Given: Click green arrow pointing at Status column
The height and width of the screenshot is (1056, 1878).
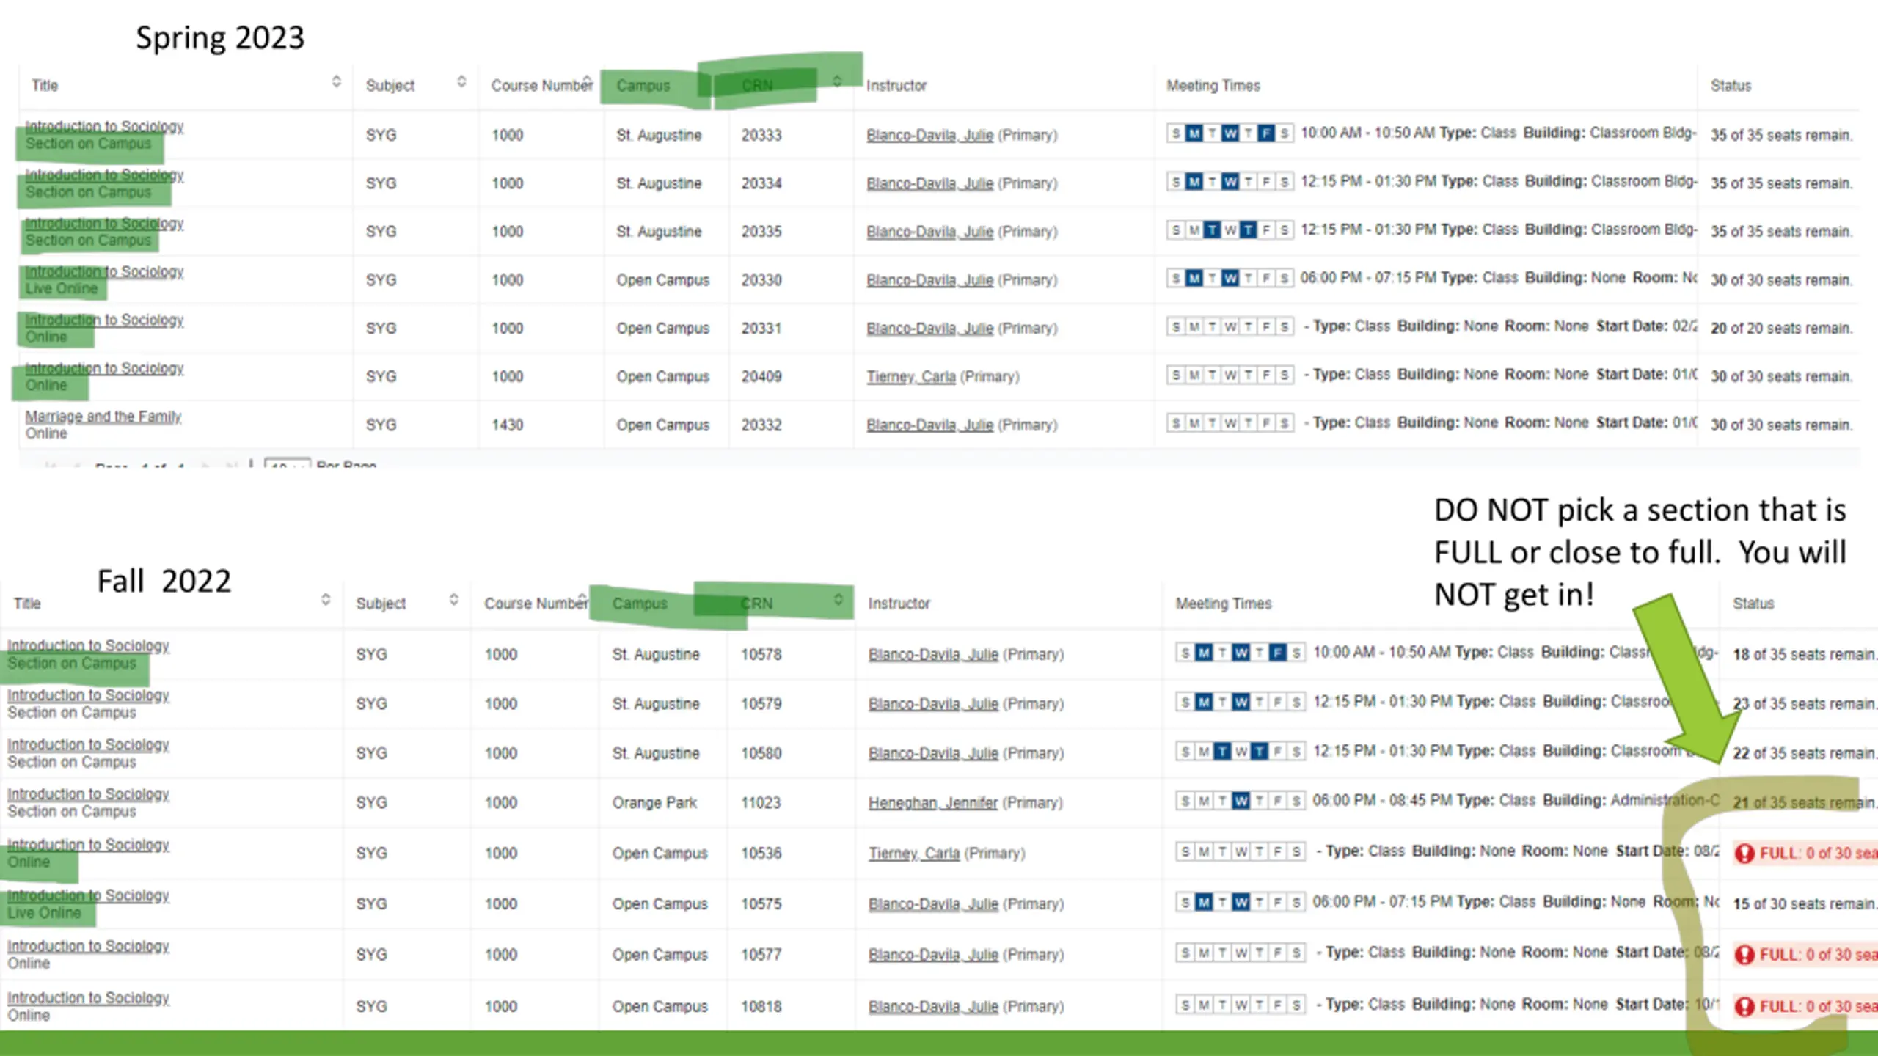Looking at the screenshot, I should (1686, 678).
